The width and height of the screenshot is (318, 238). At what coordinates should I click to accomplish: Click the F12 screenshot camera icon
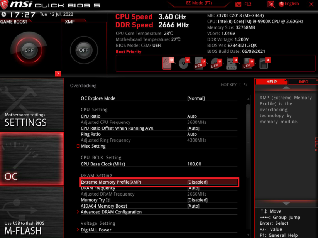click(x=239, y=4)
